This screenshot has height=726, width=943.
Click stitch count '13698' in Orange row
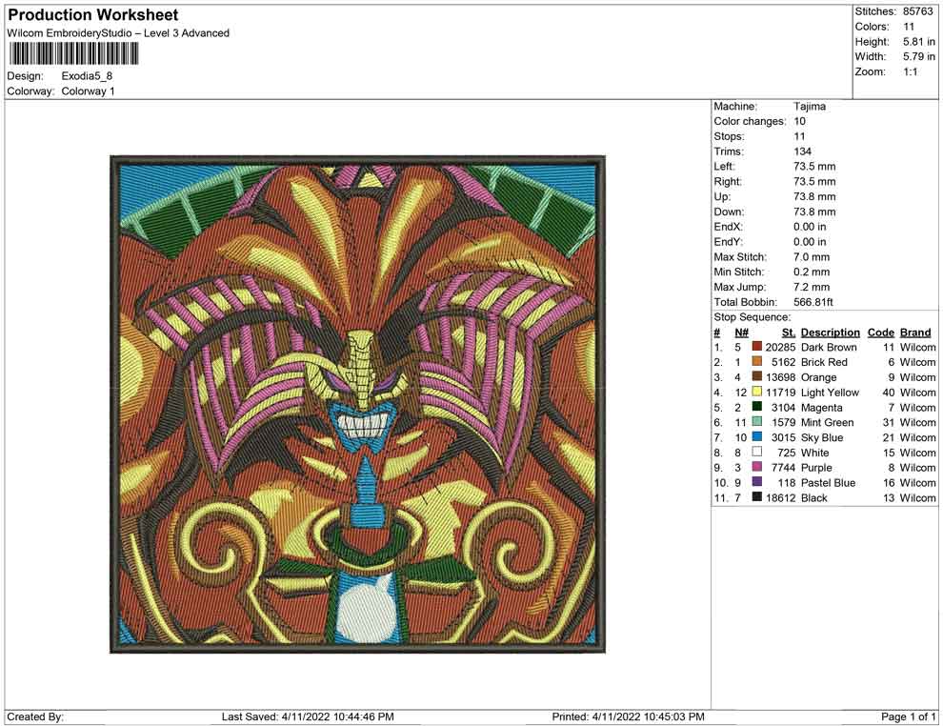coord(780,377)
